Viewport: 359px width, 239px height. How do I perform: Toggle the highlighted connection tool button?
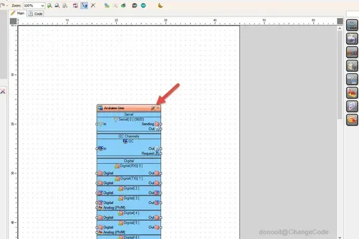pos(84,5)
